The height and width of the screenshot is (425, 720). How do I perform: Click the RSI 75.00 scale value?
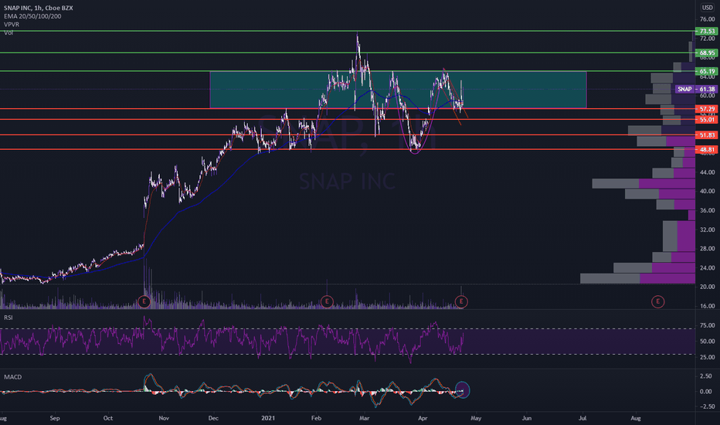pos(707,325)
